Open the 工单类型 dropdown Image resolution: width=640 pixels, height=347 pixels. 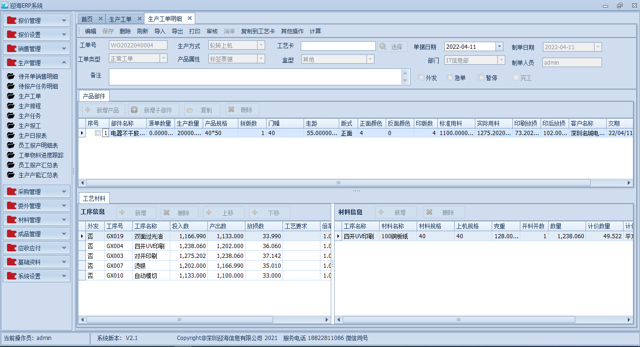163,59
